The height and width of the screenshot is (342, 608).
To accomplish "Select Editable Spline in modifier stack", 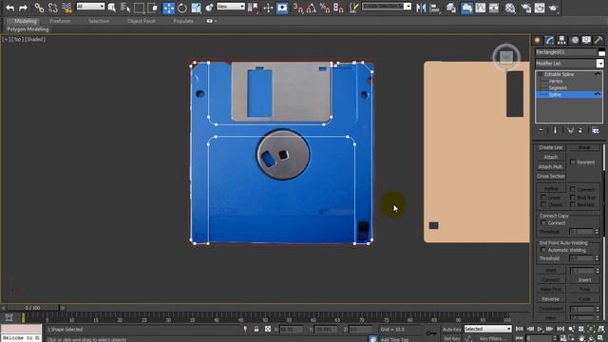I will tap(559, 74).
